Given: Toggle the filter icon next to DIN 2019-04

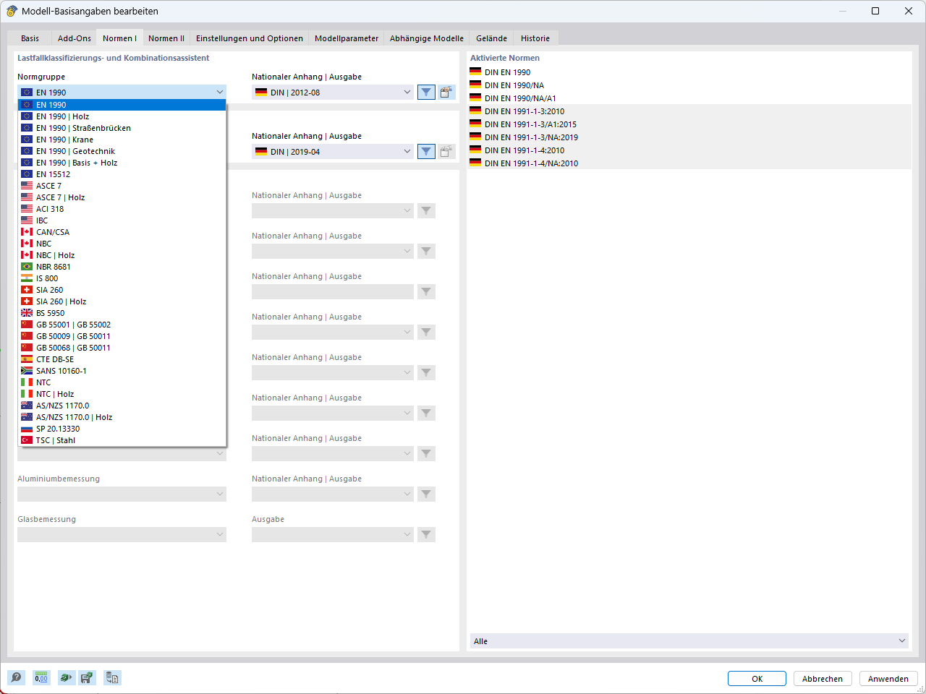Looking at the screenshot, I should (x=425, y=151).
